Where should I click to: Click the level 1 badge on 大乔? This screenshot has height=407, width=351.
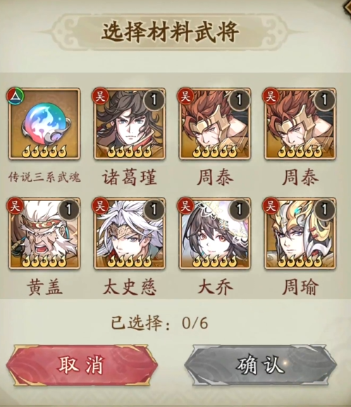pyautogui.click(x=239, y=209)
